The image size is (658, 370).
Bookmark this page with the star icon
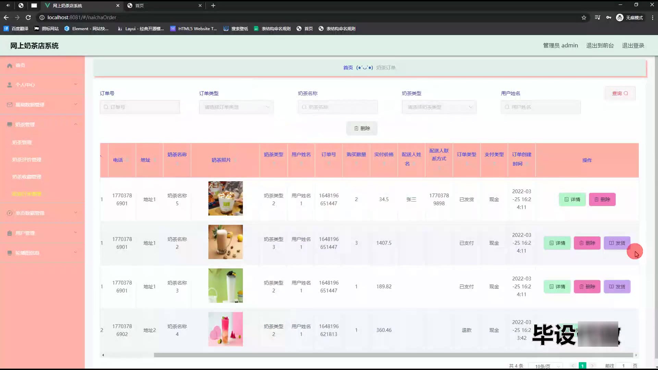pyautogui.click(x=584, y=17)
